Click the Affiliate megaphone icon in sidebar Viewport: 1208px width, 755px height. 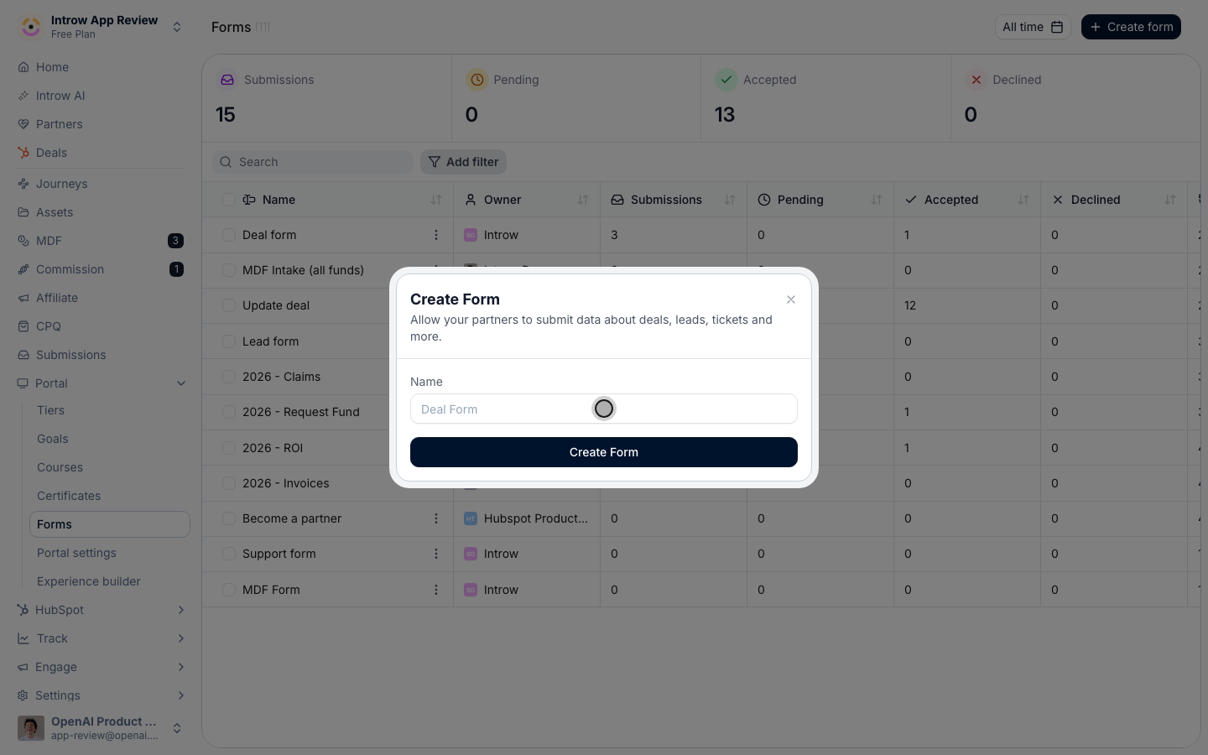[x=23, y=298]
